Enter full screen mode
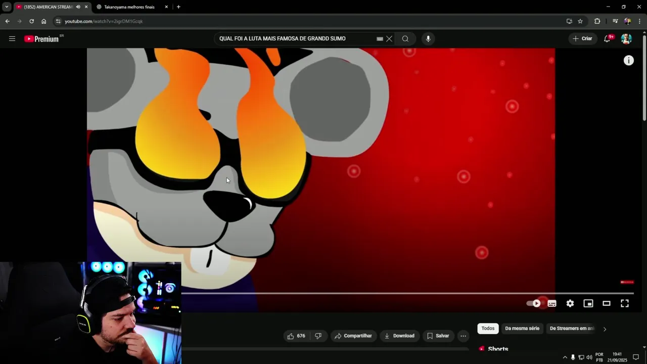The width and height of the screenshot is (647, 364). pos(625,303)
